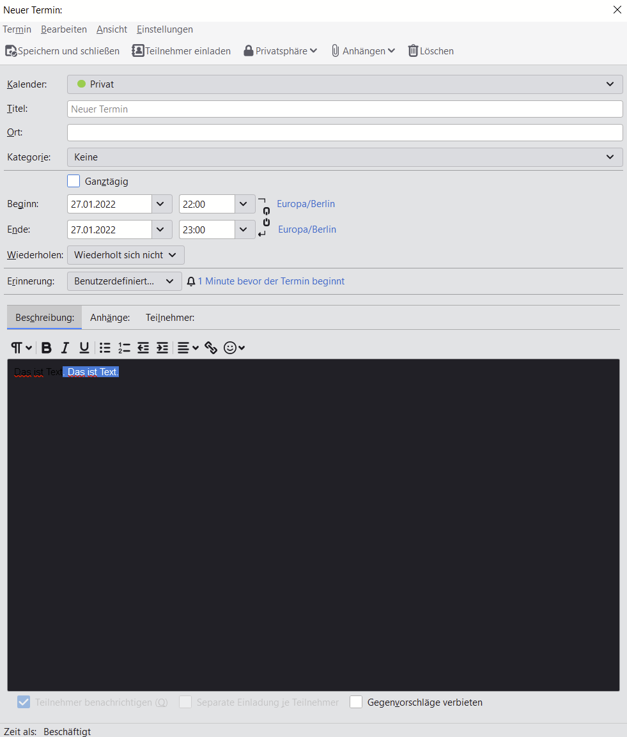
Task: Apply italic formatting to description text
Action: coord(65,348)
